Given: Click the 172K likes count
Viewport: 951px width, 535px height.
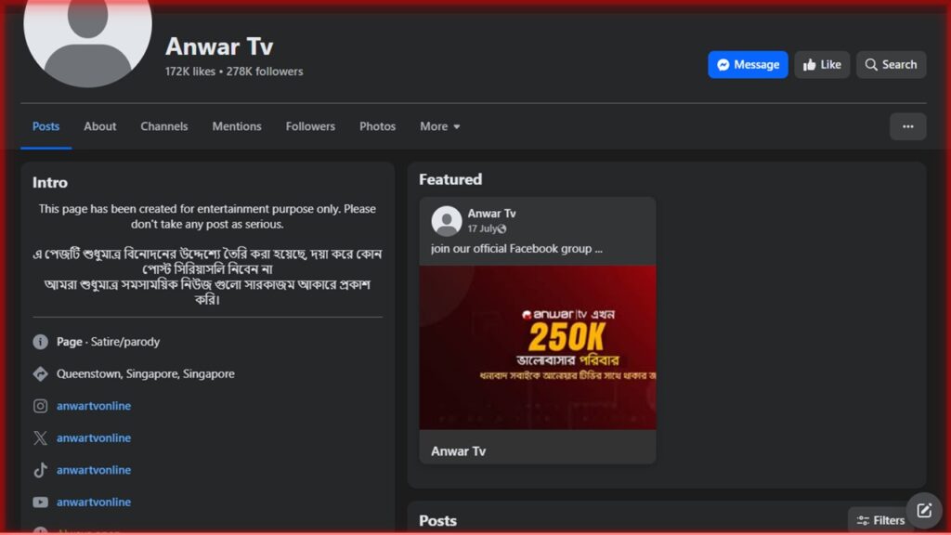Looking at the screenshot, I should click(x=190, y=72).
